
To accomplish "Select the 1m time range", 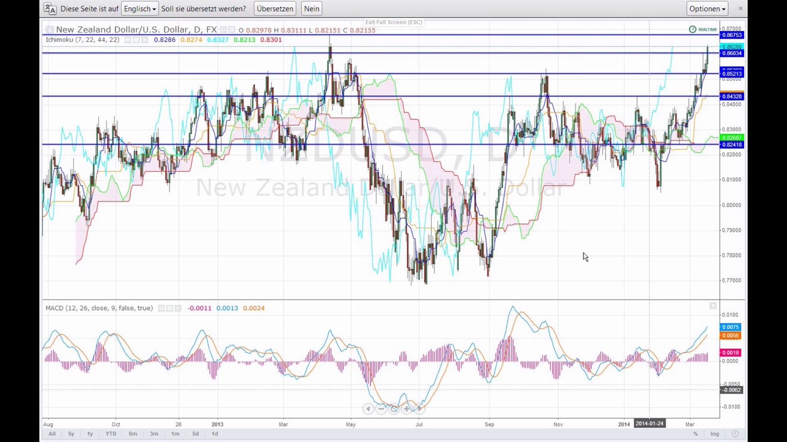I will click(x=175, y=434).
